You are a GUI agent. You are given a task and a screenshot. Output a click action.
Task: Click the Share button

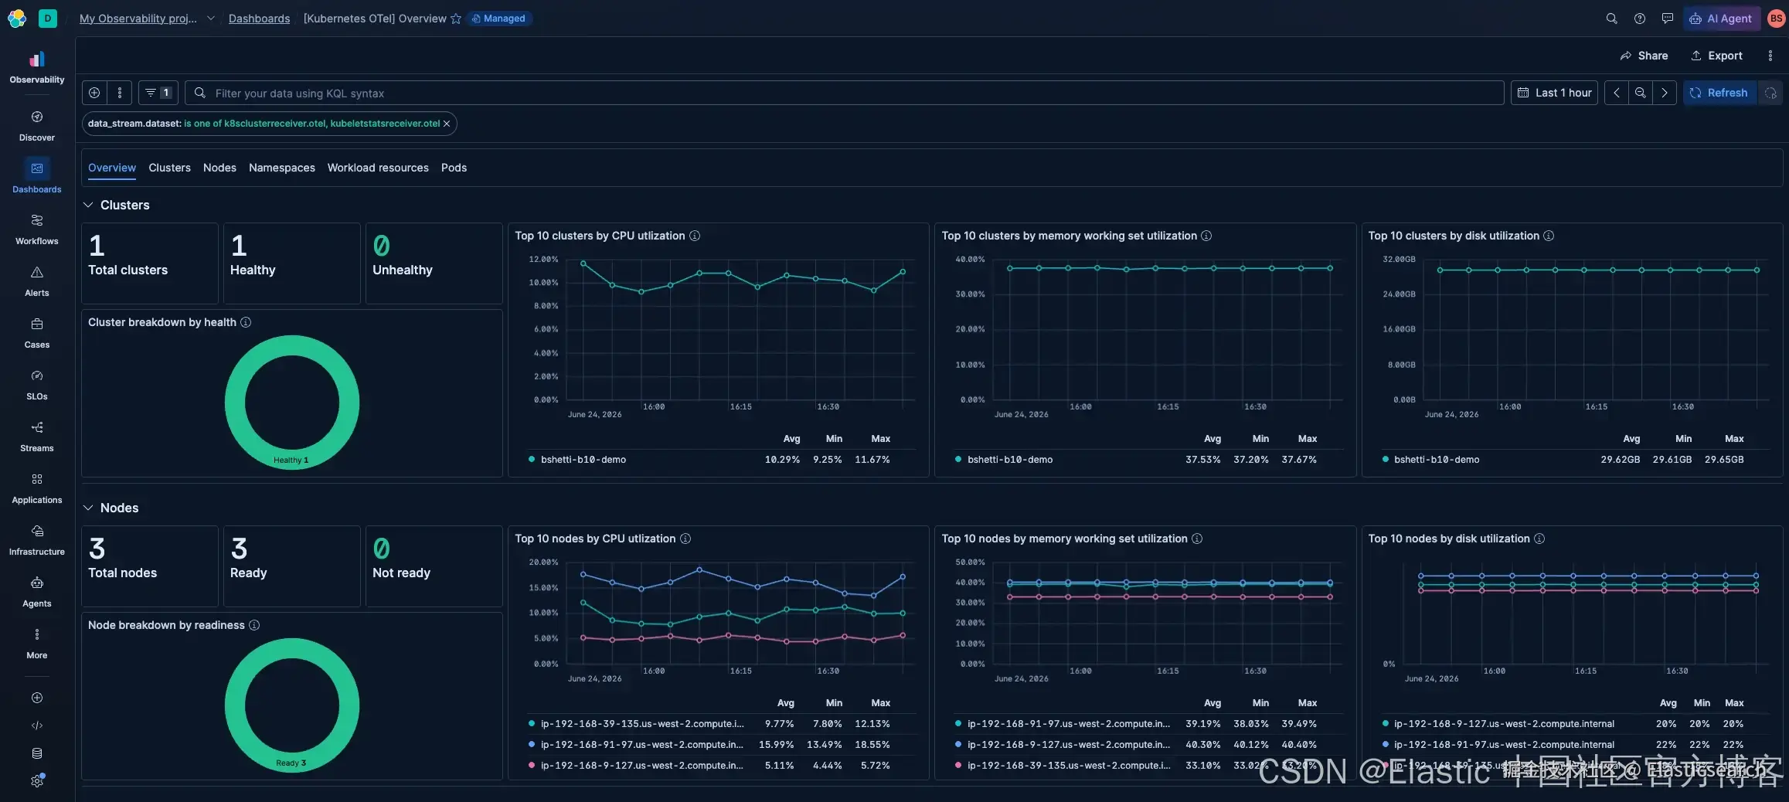[1644, 56]
